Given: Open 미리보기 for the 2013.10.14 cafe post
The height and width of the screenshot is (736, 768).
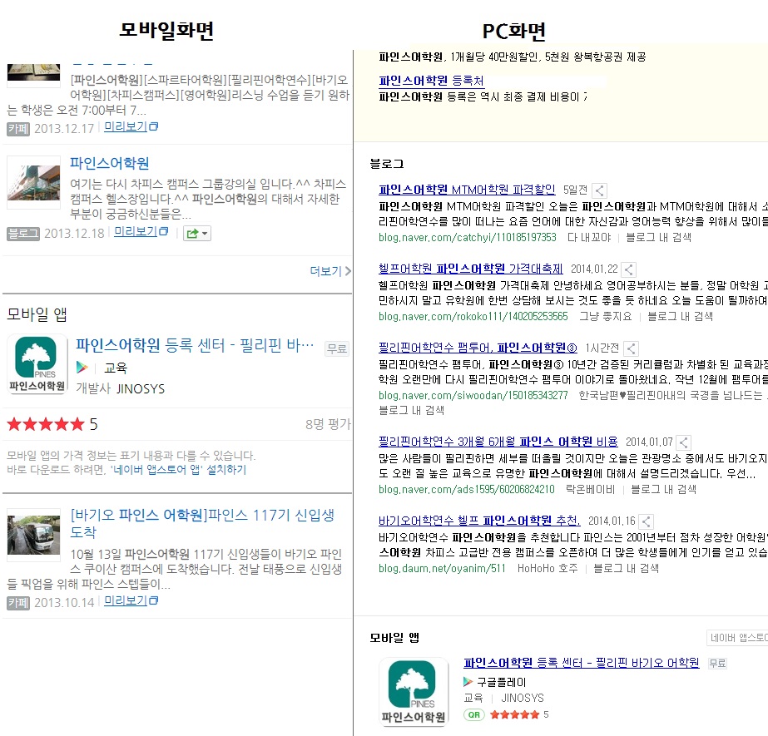Looking at the screenshot, I should click(131, 600).
